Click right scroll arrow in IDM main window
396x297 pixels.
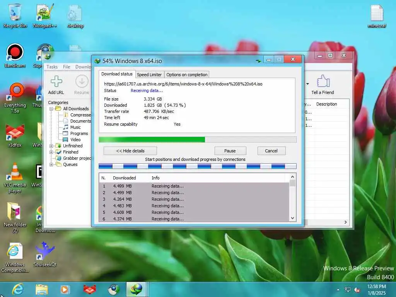(345, 222)
